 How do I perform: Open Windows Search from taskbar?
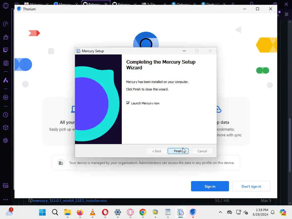[55, 212]
